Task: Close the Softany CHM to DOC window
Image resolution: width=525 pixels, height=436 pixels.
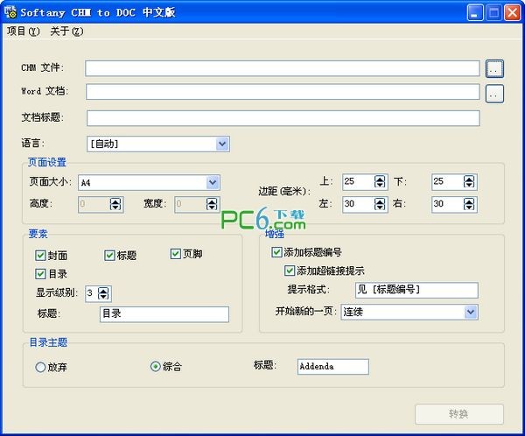Action: click(513, 13)
